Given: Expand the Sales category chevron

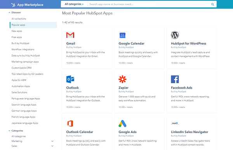Looking at the screenshot, I should coord(52,146).
